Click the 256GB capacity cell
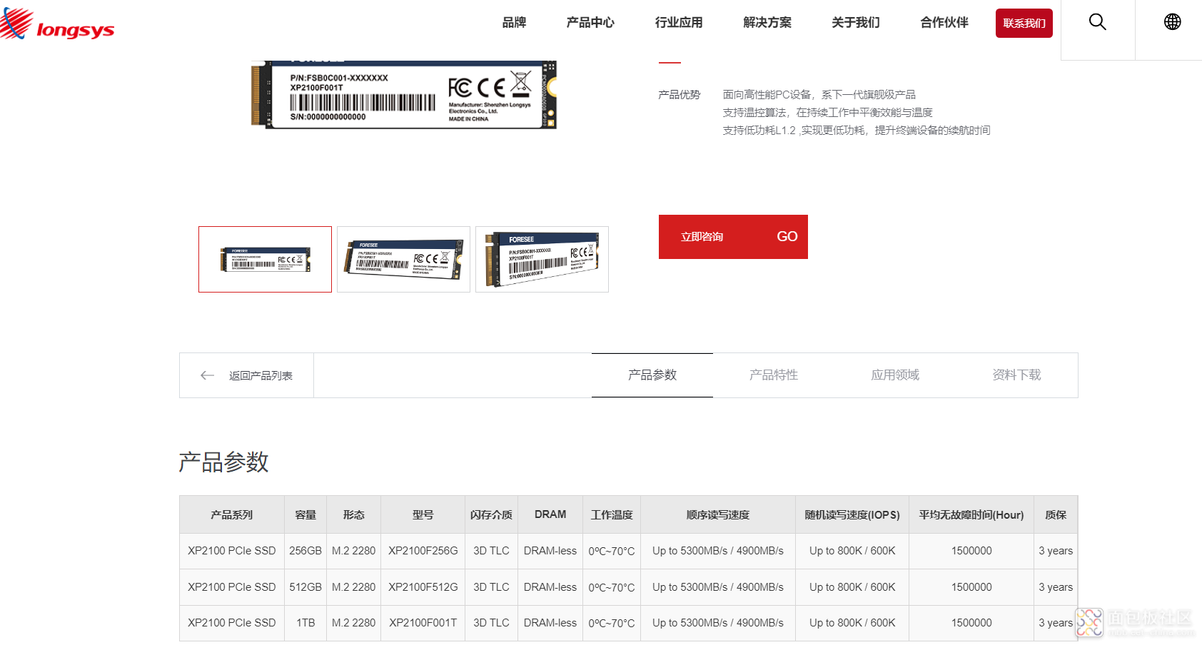The image size is (1202, 645). 305,551
